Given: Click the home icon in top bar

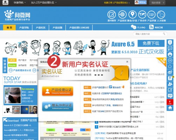Looking at the screenshot, I should pos(5,2).
